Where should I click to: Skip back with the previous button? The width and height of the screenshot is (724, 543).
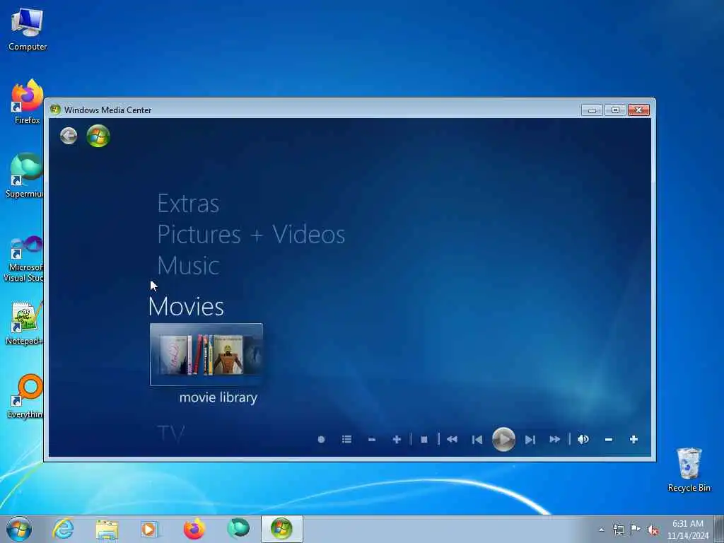coord(477,440)
